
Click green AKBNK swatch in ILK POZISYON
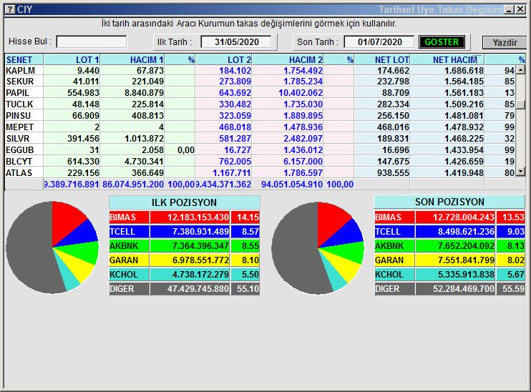[129, 246]
